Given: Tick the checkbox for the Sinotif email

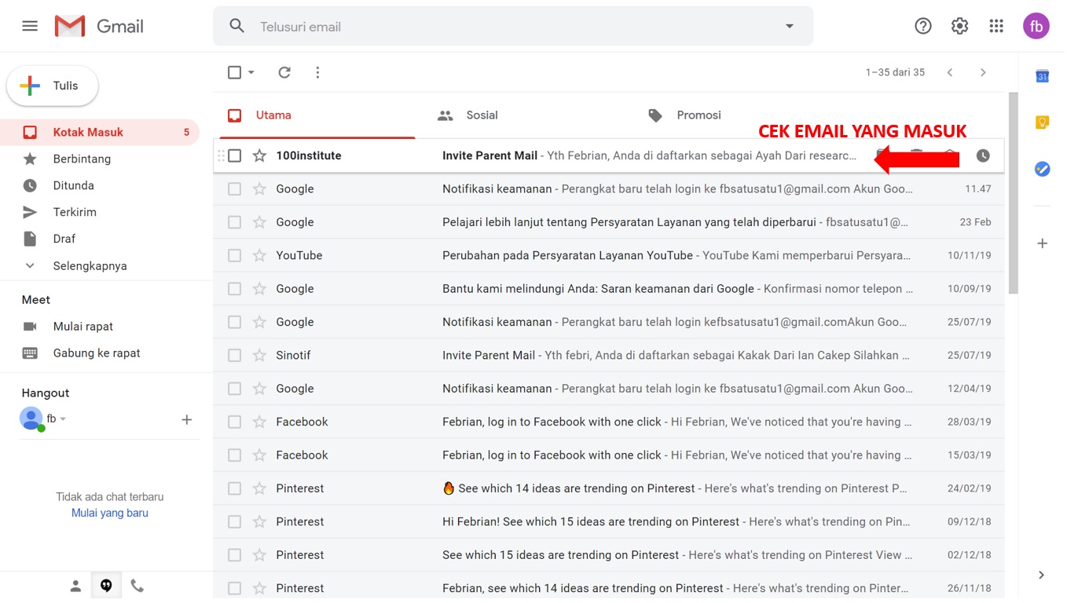Looking at the screenshot, I should pos(234,355).
